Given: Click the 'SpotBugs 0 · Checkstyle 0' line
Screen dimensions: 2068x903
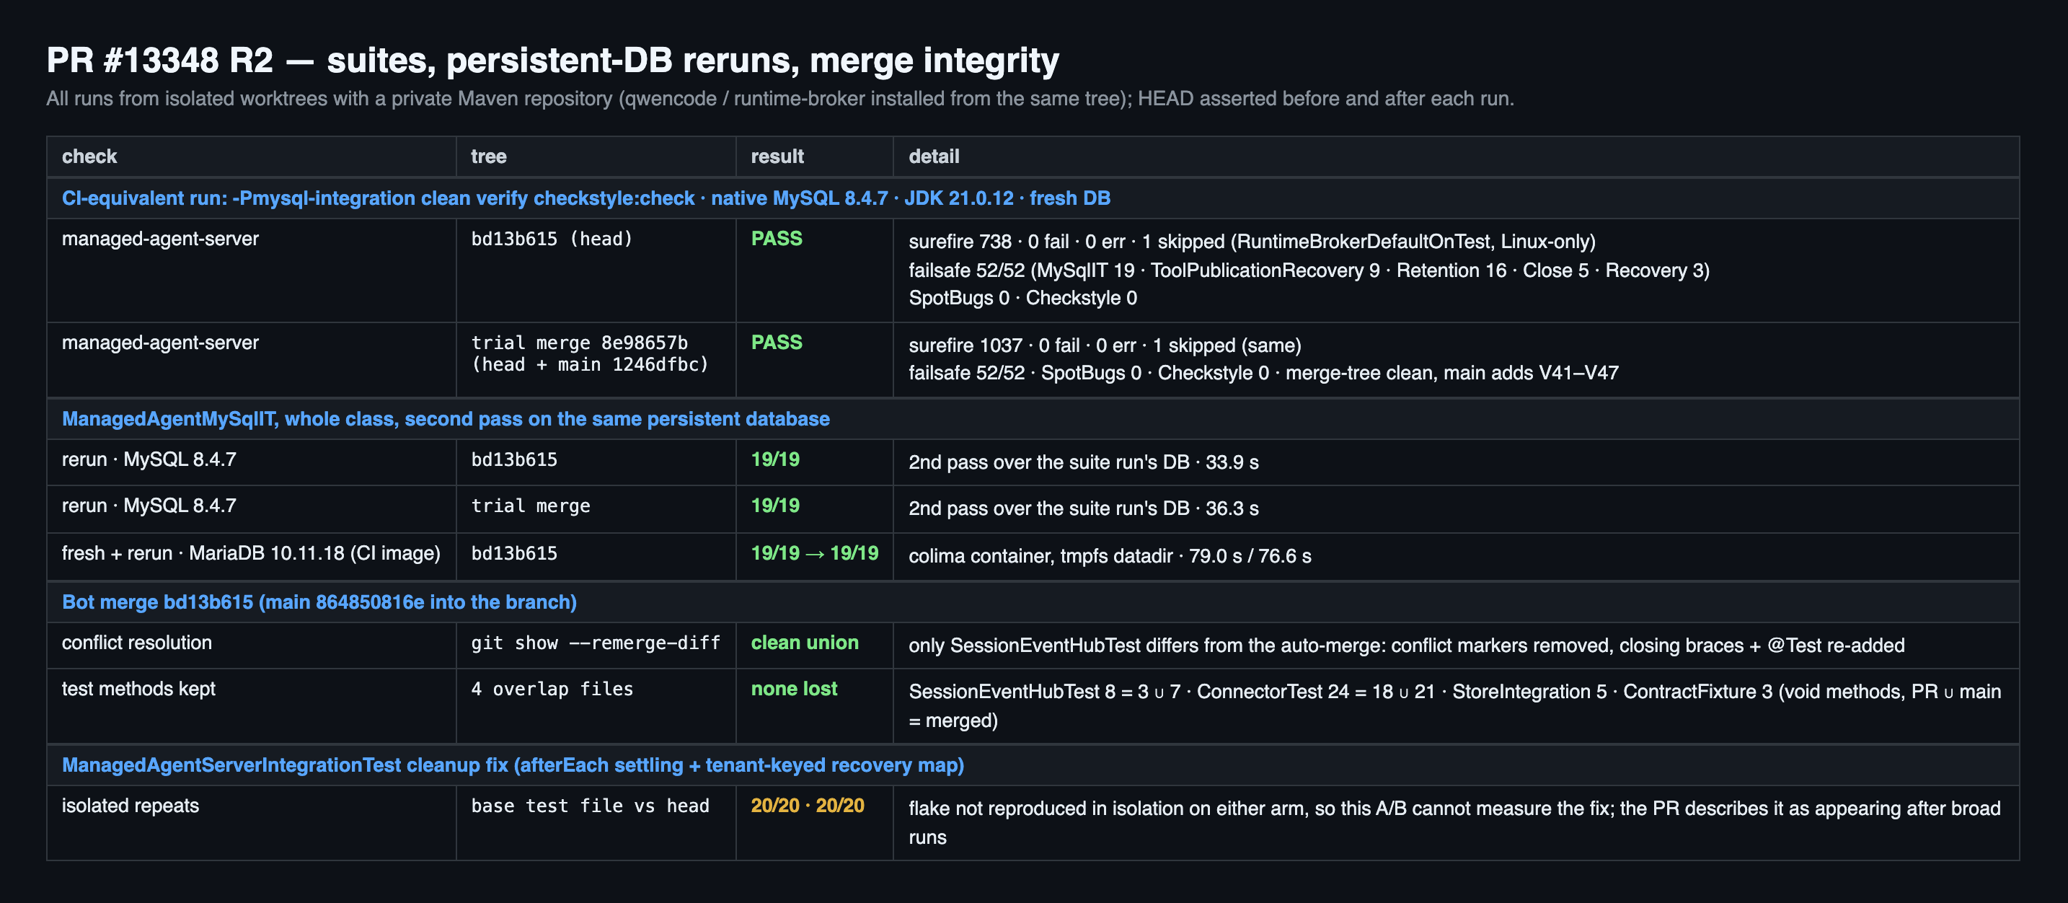Looking at the screenshot, I should click(1022, 298).
